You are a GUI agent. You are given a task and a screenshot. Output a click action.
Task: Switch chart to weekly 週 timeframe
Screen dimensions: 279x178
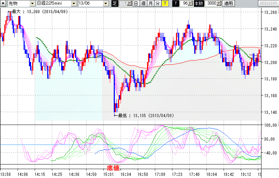point(143,4)
